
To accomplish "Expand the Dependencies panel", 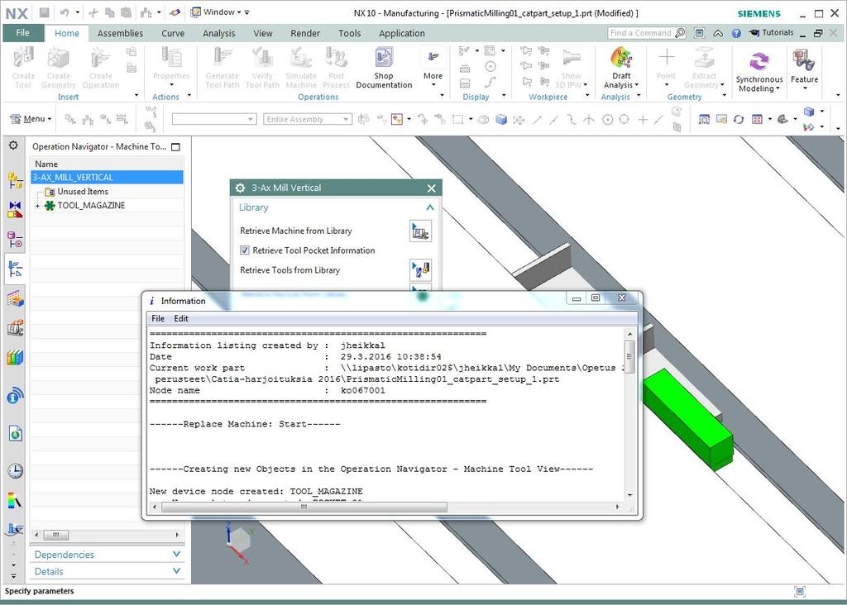I will point(176,555).
